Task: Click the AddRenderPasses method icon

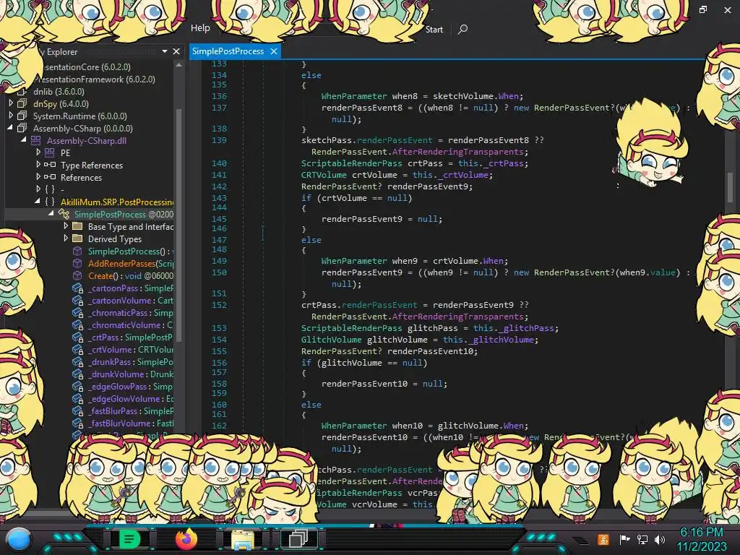Action: 77,263
